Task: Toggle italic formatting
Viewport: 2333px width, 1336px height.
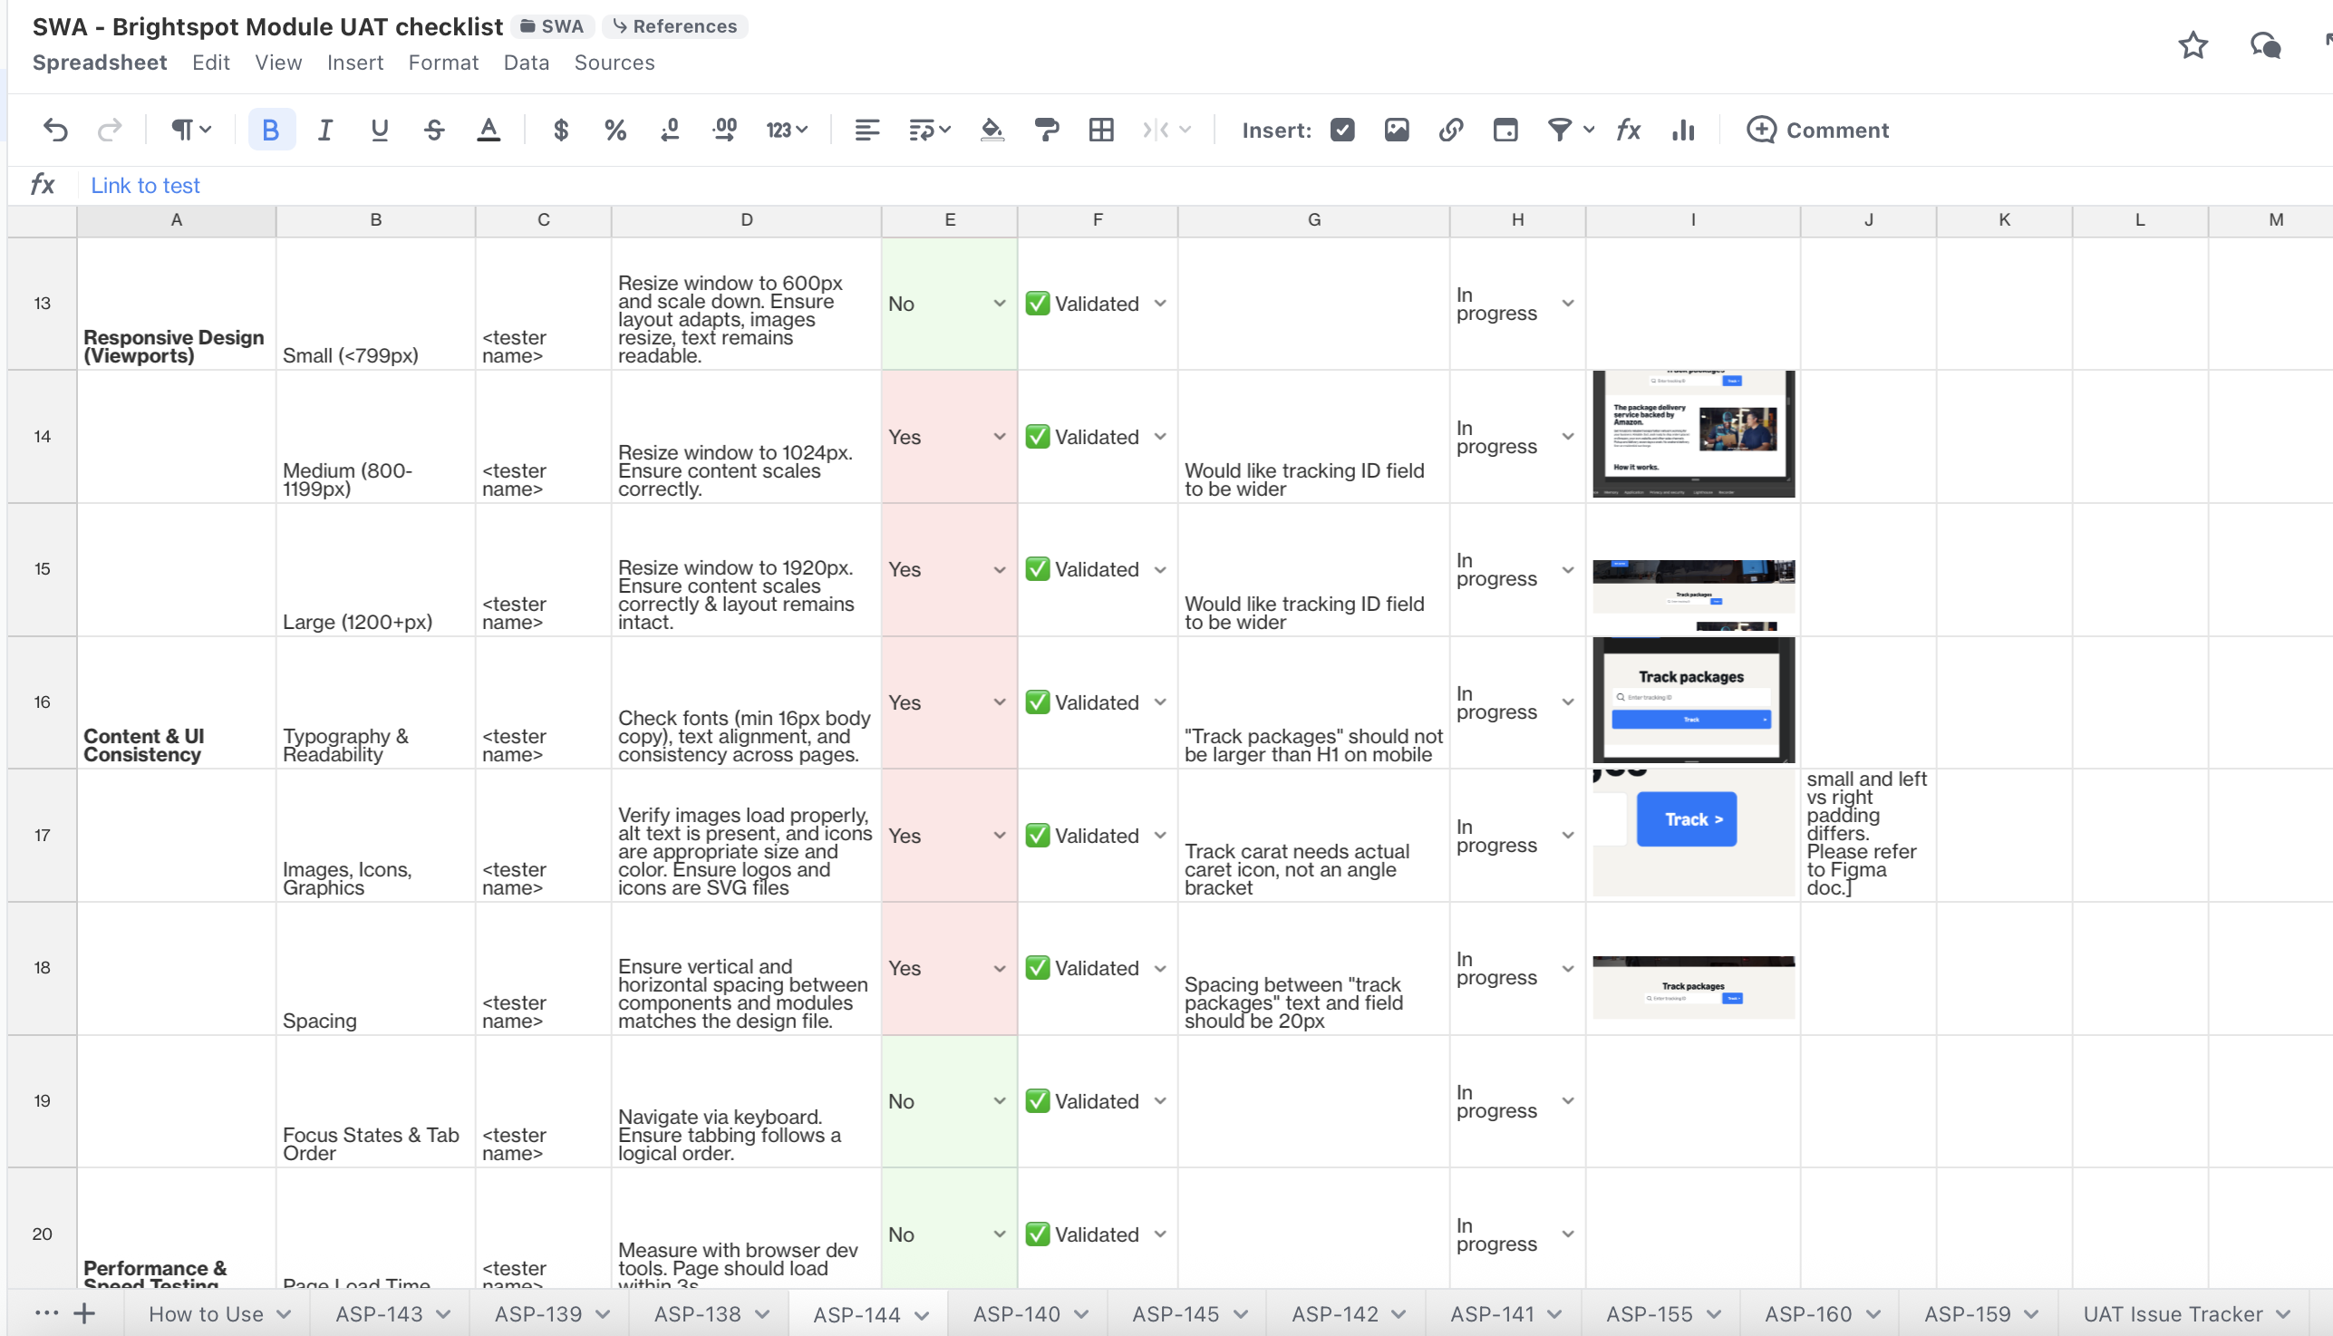Action: [x=324, y=131]
